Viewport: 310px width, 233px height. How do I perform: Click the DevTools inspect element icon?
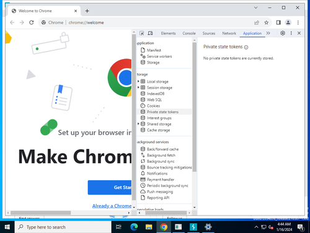point(142,33)
